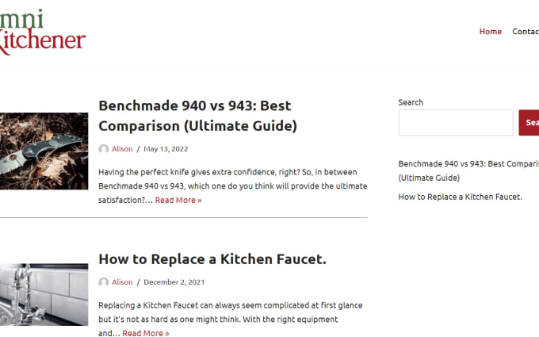Viewport: 539px width, 337px height.
Task: Open author Alison link under Benchmade post
Action: click(x=122, y=149)
